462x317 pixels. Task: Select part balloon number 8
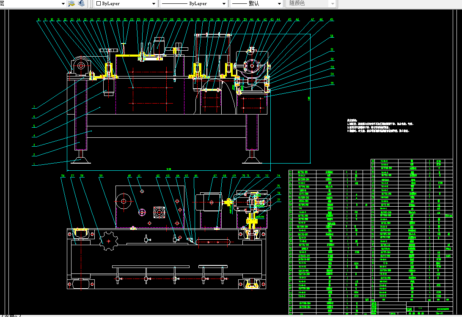[38, 20]
